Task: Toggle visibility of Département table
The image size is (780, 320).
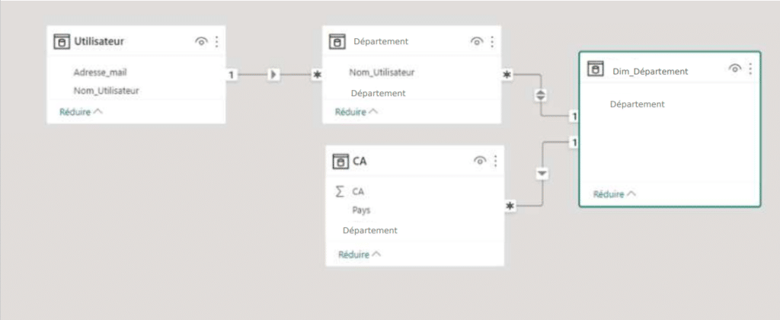Action: click(x=477, y=42)
